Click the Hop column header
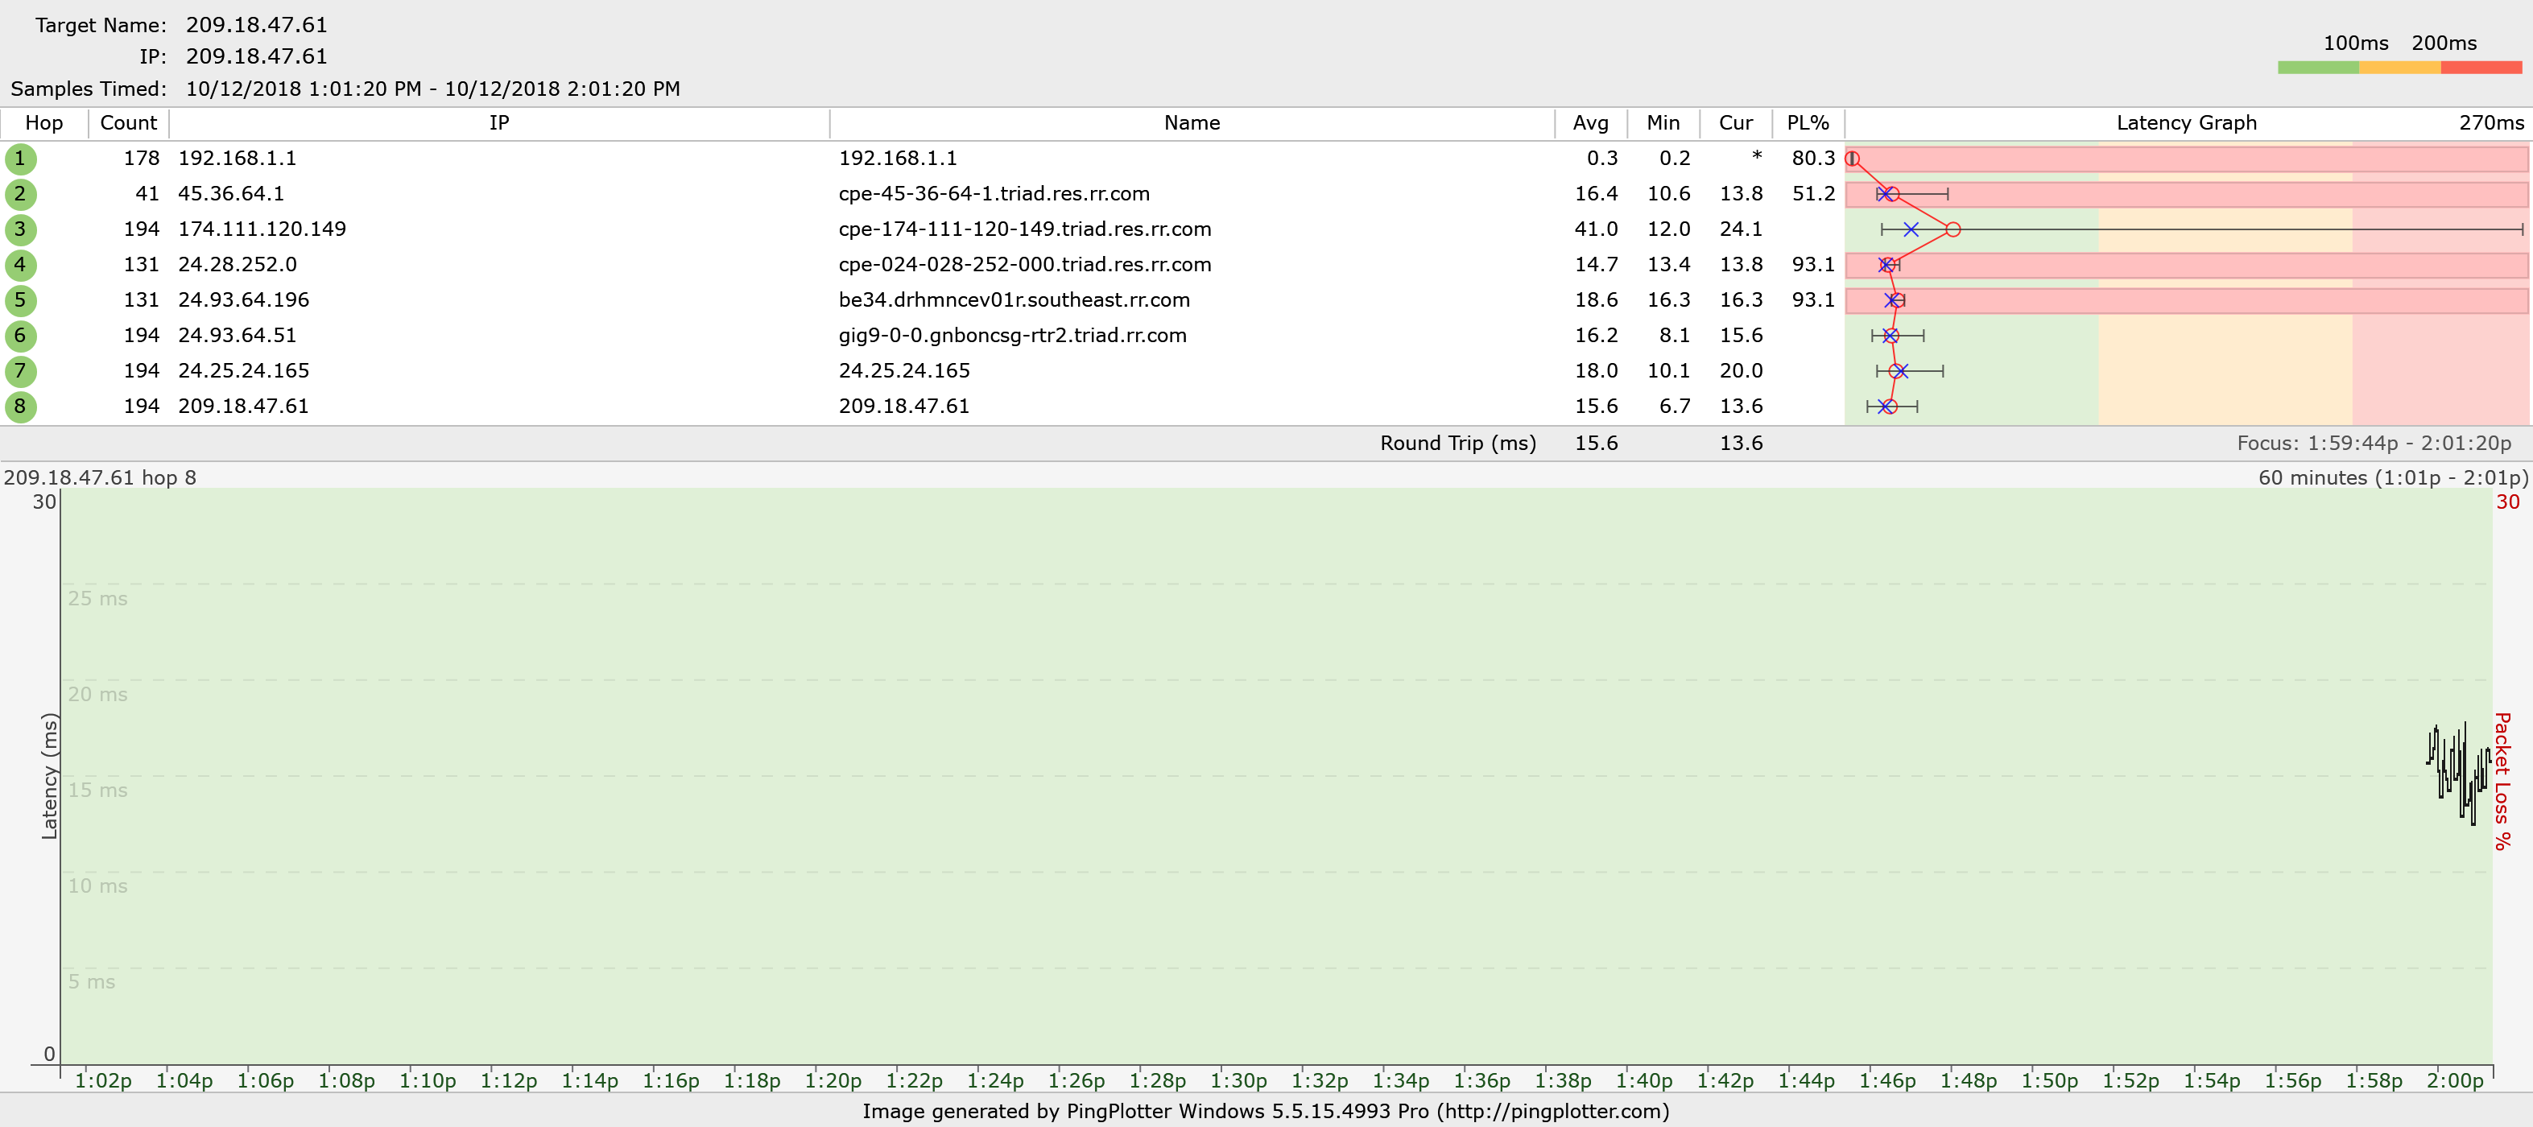The width and height of the screenshot is (2533, 1127). tap(44, 123)
